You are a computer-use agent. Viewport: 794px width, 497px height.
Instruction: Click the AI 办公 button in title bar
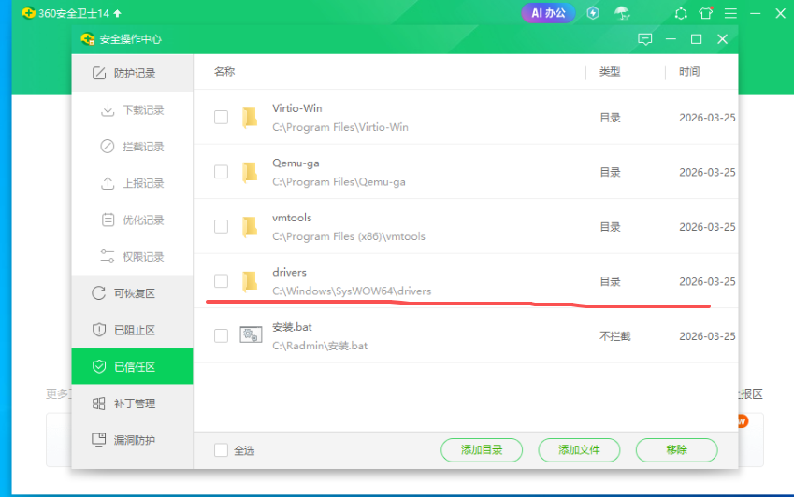point(548,13)
